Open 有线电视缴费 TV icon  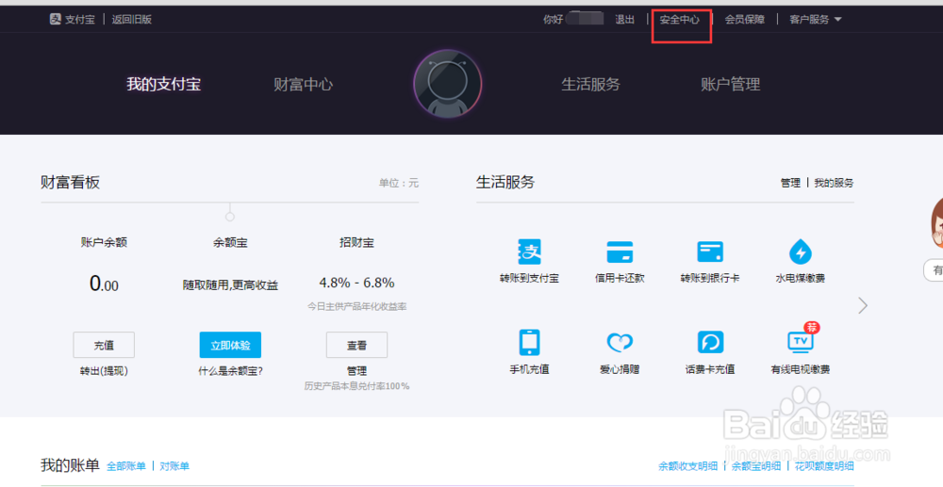tap(801, 341)
